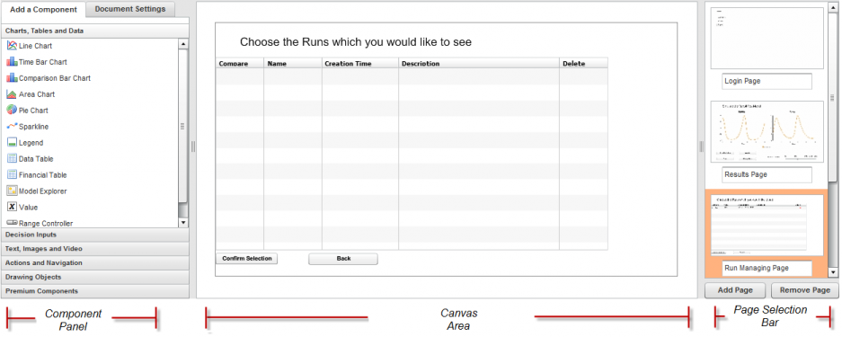Image resolution: width=842 pixels, height=337 pixels.
Task: Switch to the Add a Component tab
Action: [x=43, y=10]
